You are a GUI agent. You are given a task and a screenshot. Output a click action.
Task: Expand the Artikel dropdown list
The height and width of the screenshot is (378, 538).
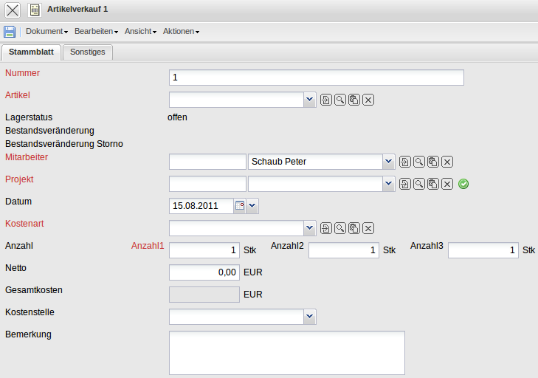tap(310, 100)
